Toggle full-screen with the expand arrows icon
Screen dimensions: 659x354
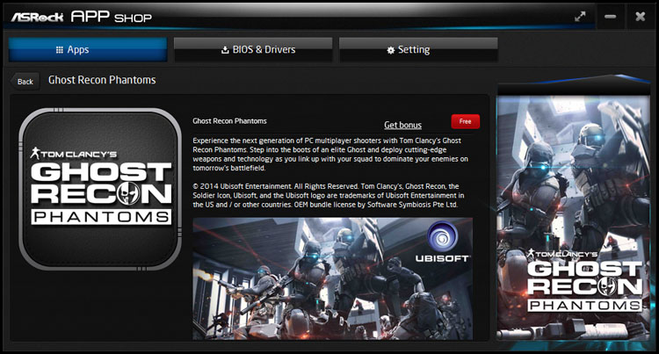(580, 16)
